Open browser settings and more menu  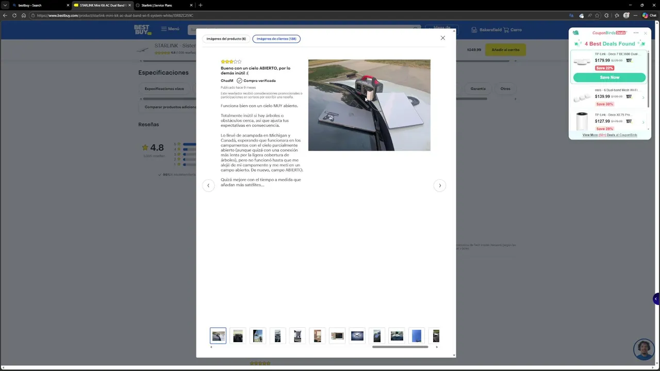pyautogui.click(x=635, y=15)
